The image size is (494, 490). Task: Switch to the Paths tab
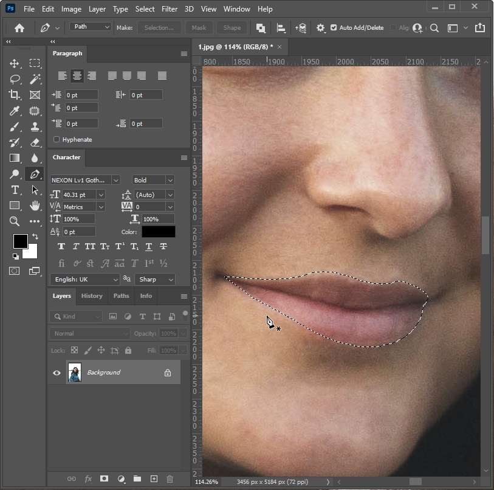122,296
